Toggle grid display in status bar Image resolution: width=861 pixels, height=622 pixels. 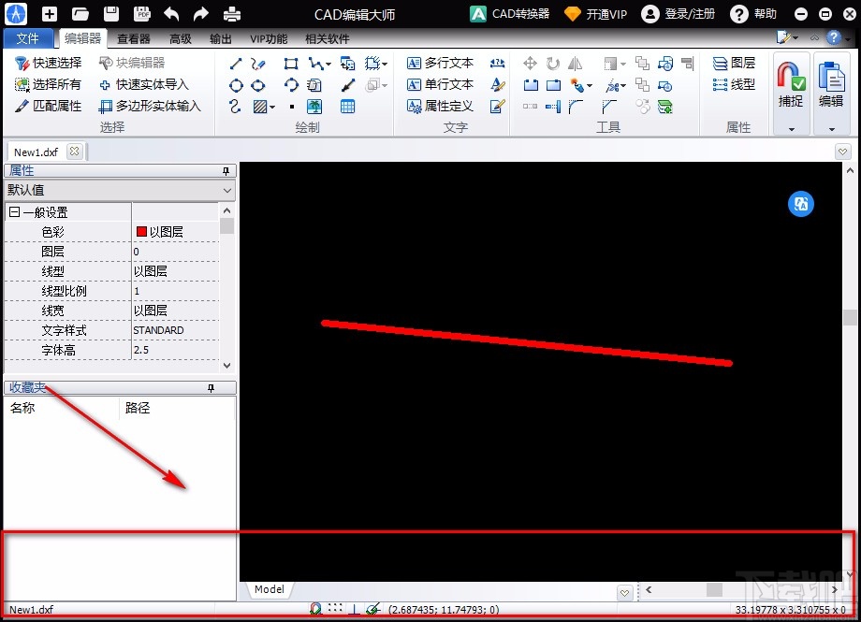[x=335, y=609]
